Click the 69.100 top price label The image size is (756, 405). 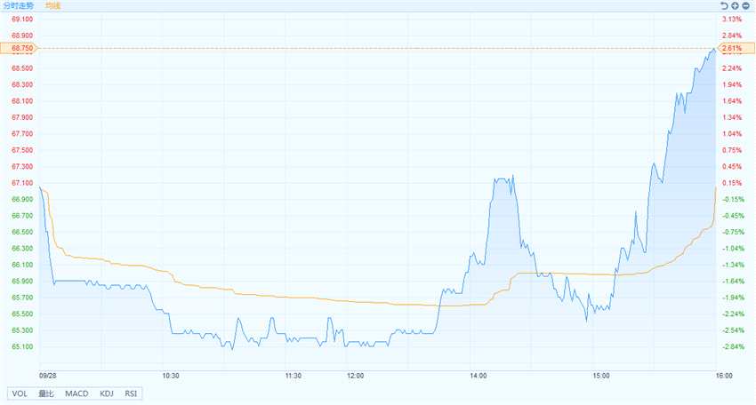(x=22, y=20)
